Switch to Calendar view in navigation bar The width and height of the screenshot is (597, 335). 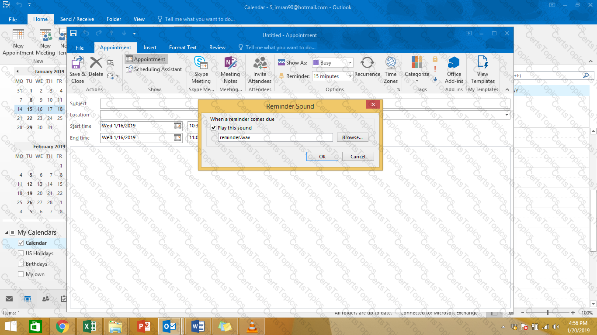[x=28, y=299]
